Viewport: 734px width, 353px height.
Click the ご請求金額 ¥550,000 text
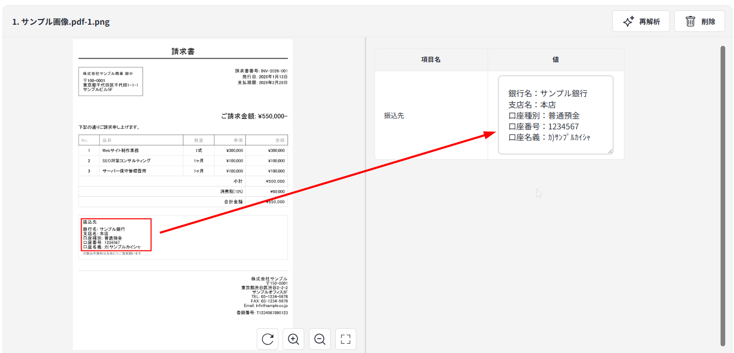coord(254,116)
